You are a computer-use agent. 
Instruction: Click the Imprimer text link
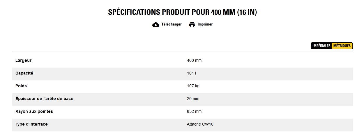point(205,24)
